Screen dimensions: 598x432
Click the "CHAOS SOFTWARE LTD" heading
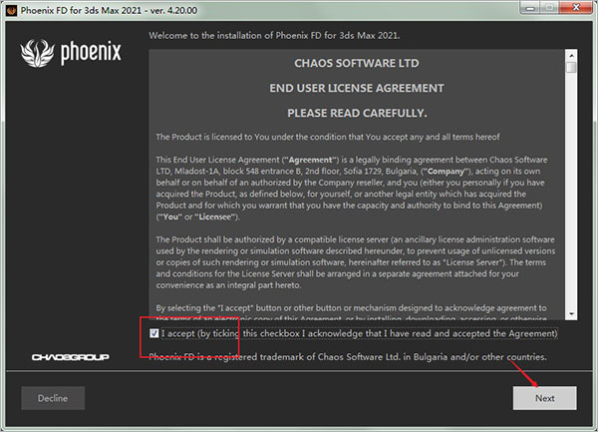point(357,63)
